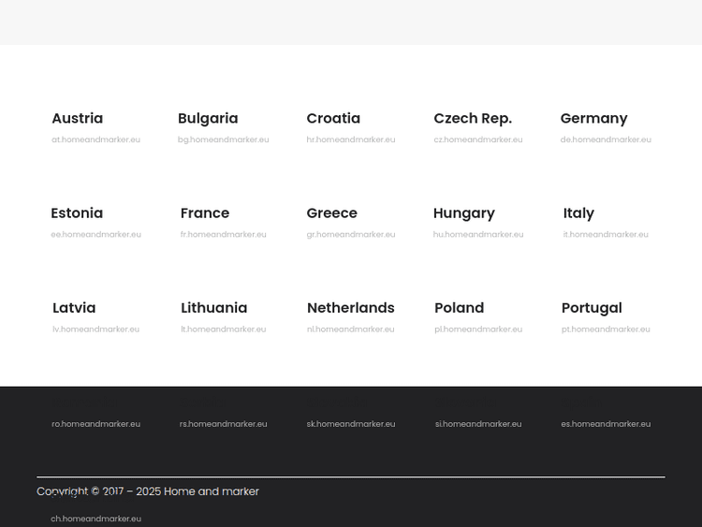702x527 pixels.
Task: Open the Netherlands country link
Action: (x=351, y=308)
